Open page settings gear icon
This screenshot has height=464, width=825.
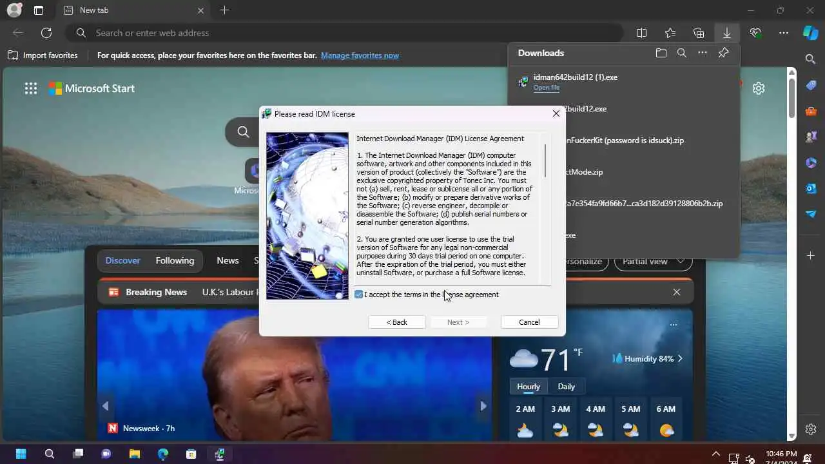[x=759, y=89]
